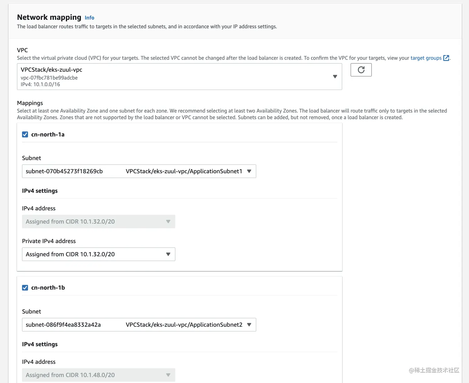469x383 pixels.
Task: Click the cn-north-1a zone label
Action: tap(48, 135)
